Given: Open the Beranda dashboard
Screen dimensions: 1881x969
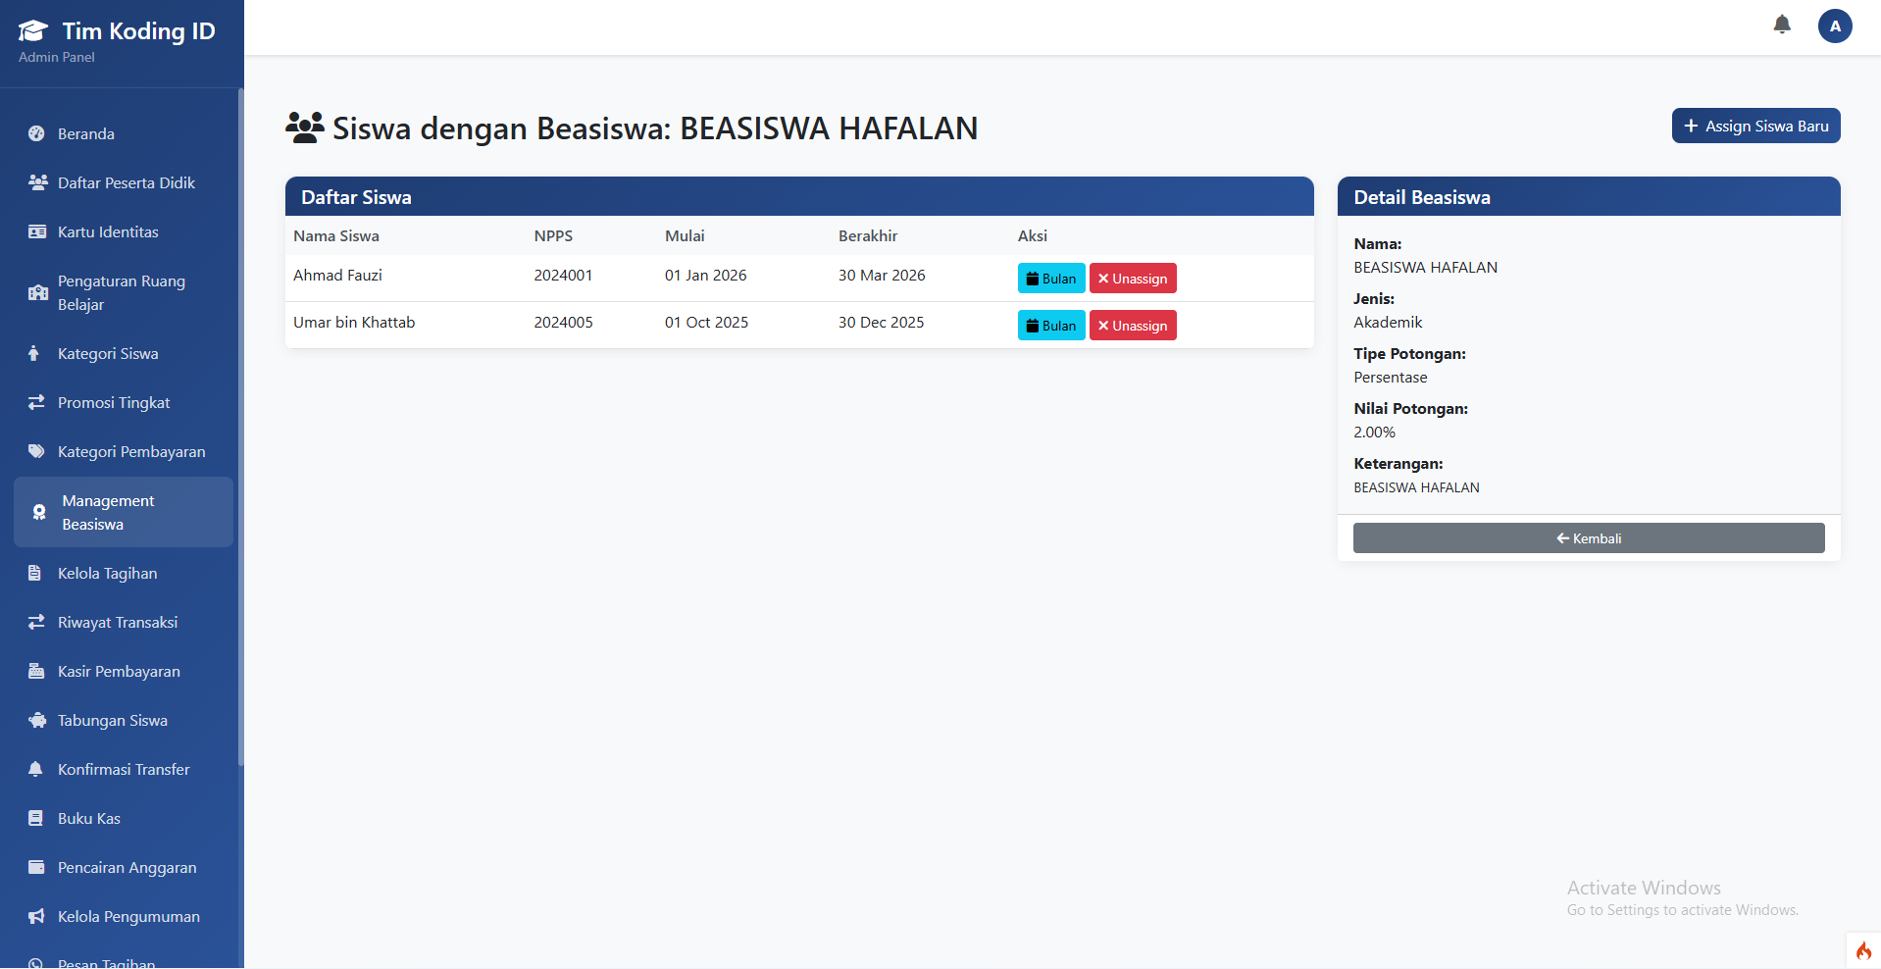Looking at the screenshot, I should click(85, 133).
